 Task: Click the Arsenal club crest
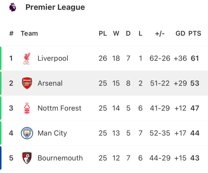pyautogui.click(x=27, y=83)
